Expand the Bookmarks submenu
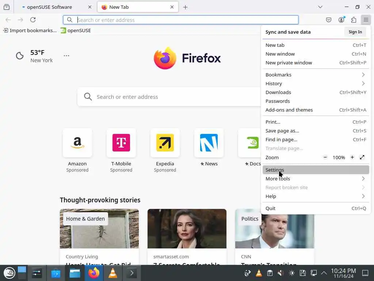Screen dimensions: 374x281 point(316,75)
